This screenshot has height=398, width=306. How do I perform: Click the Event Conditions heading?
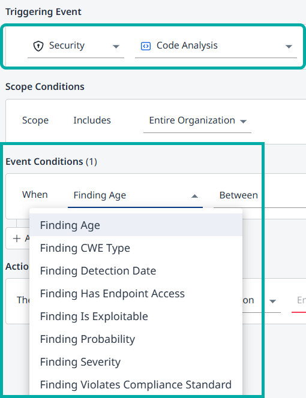51,162
